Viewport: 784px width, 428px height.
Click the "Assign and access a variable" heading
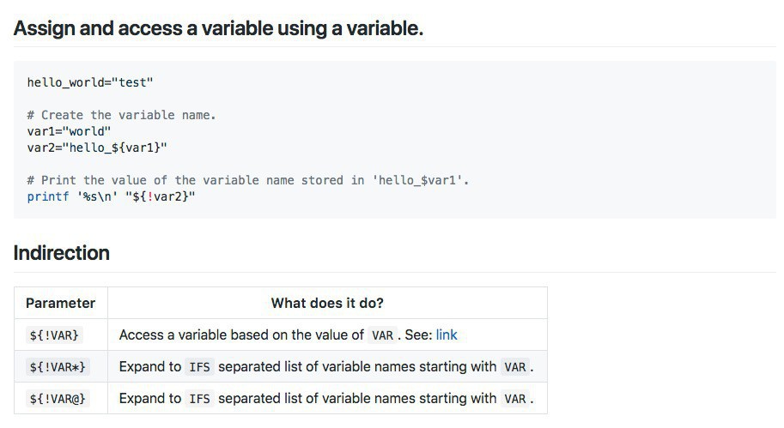pyautogui.click(x=219, y=27)
